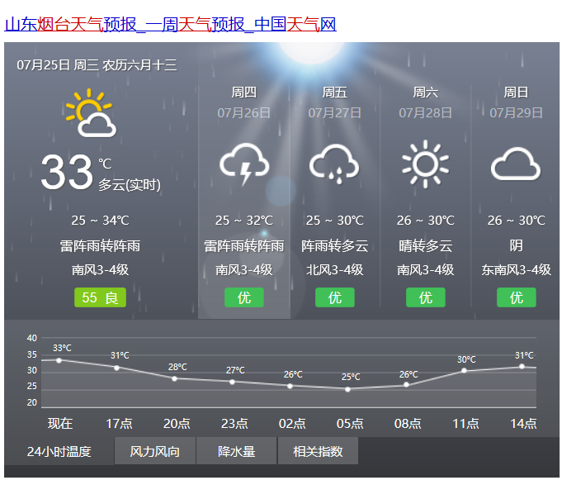562x480 pixels.
Task: Click the 28℃ data point at 20点
Action: tap(174, 378)
